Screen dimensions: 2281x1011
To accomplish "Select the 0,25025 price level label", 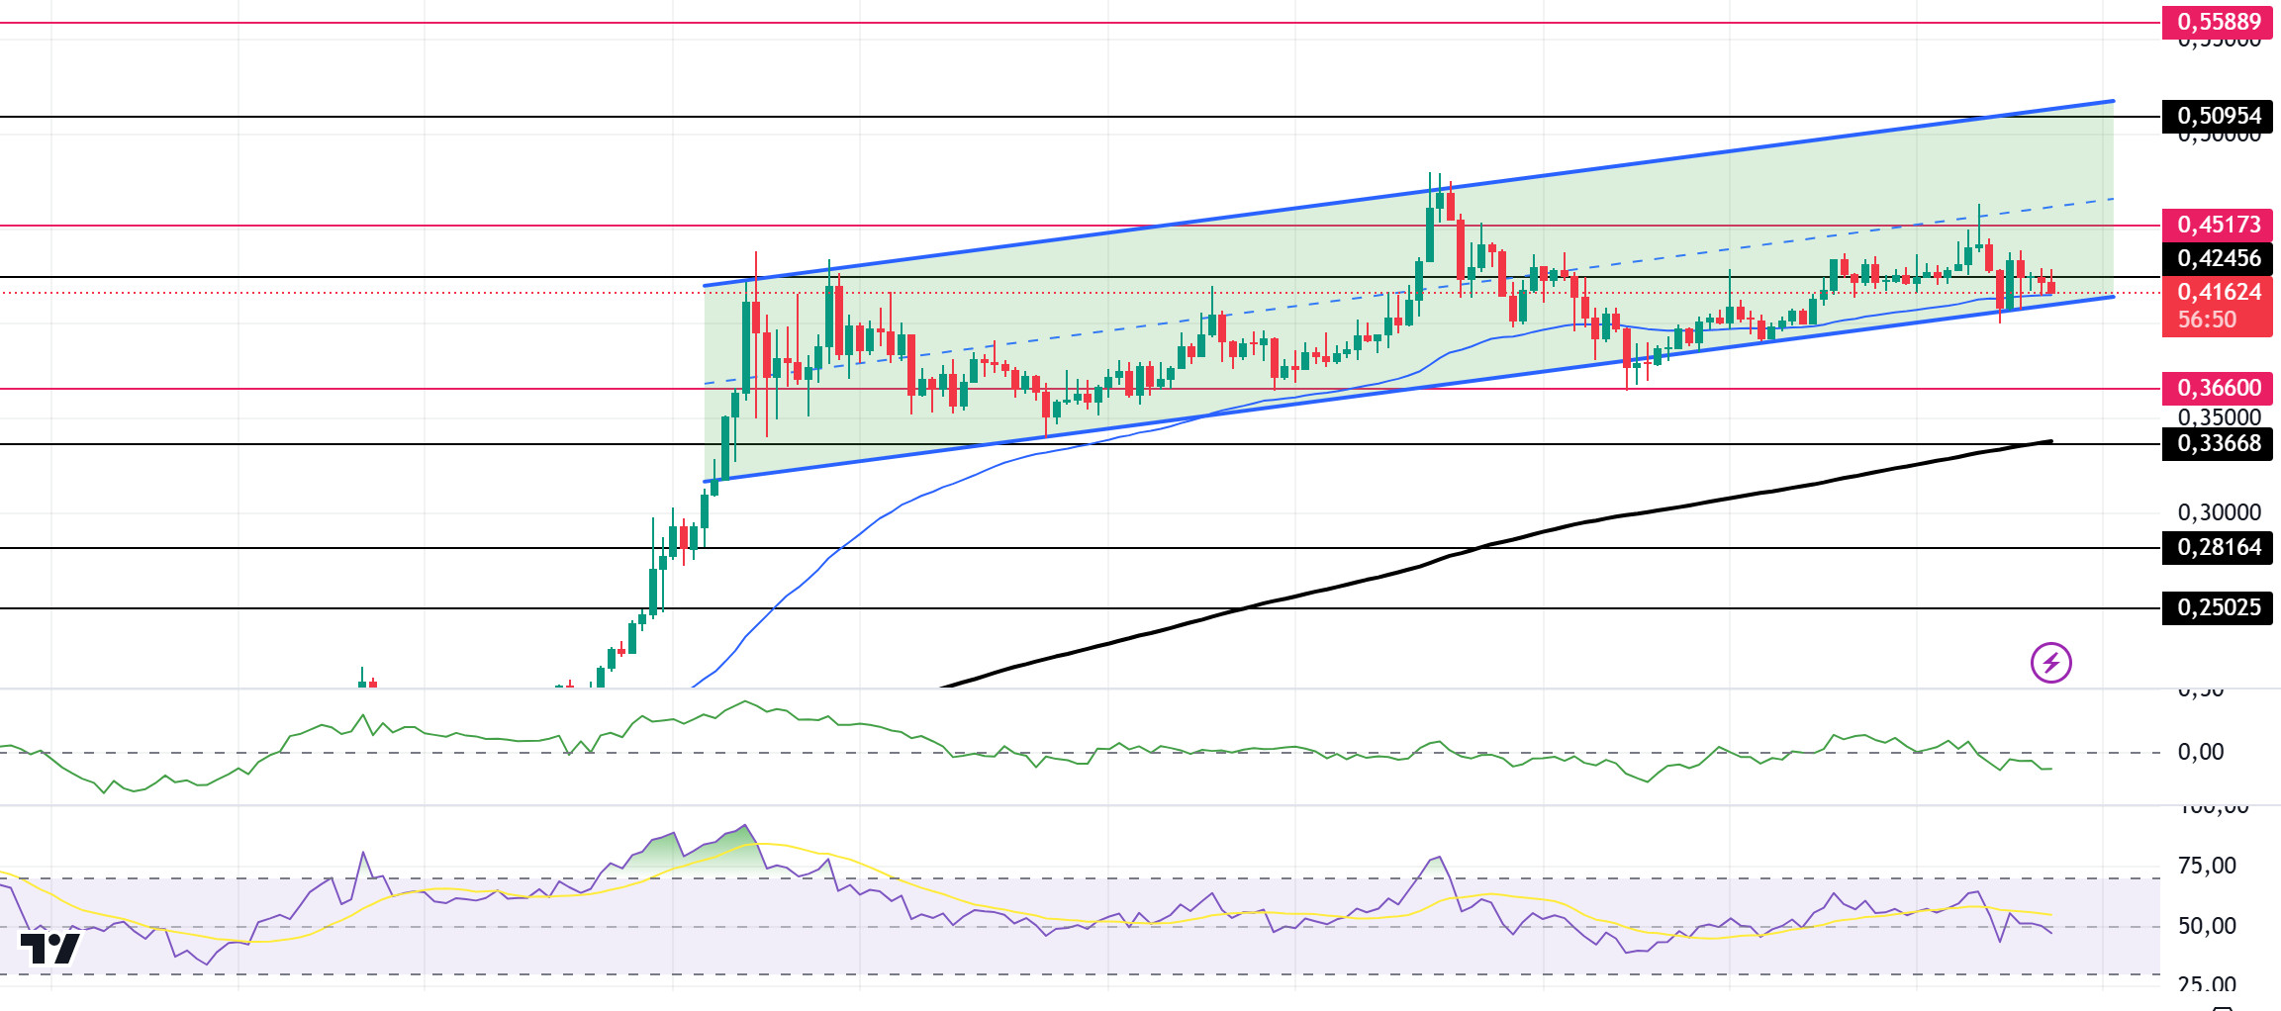I will 2218,607.
